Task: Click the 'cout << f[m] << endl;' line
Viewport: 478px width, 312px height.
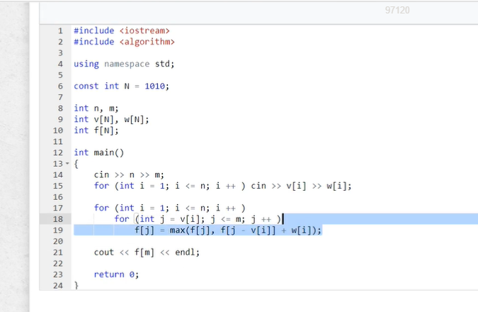Action: (x=147, y=252)
